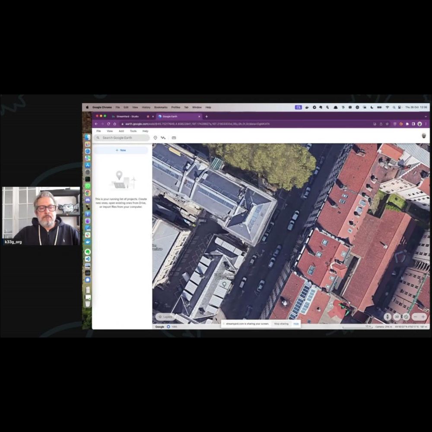Click the Thu 26 Oct 12:36 clock
Image resolution: width=432 pixels, height=432 pixels.
pos(416,108)
